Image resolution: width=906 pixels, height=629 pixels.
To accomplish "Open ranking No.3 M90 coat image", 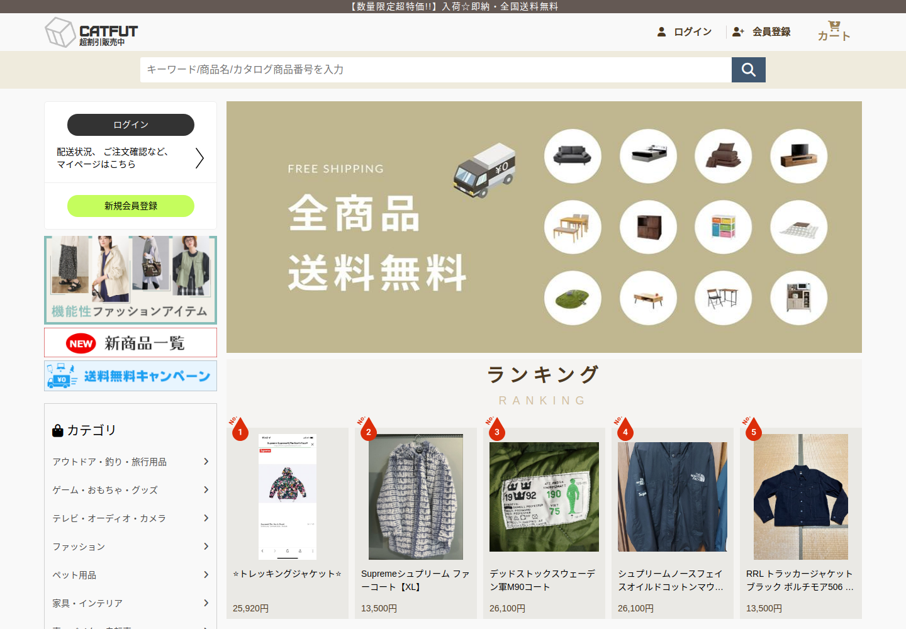I will tap(544, 497).
